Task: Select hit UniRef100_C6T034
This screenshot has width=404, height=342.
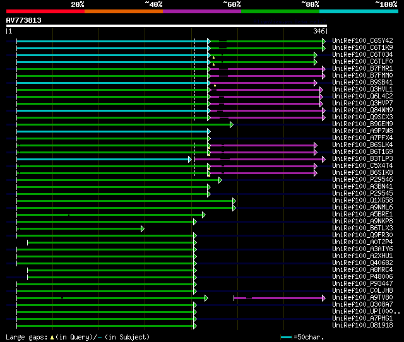Action: (362, 55)
